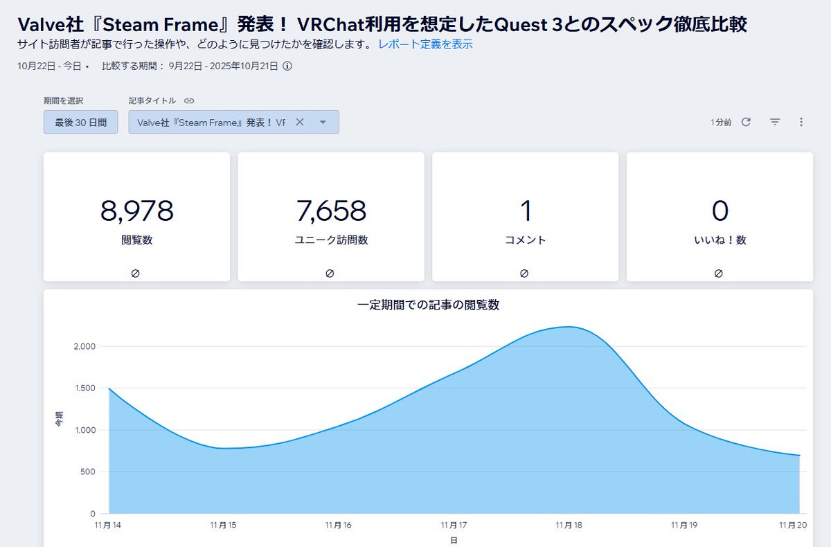Click the 1,500 y-axis value
Viewport: 831px width, 547px height.
click(x=84, y=388)
